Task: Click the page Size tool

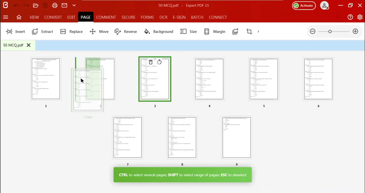Action: click(x=189, y=31)
